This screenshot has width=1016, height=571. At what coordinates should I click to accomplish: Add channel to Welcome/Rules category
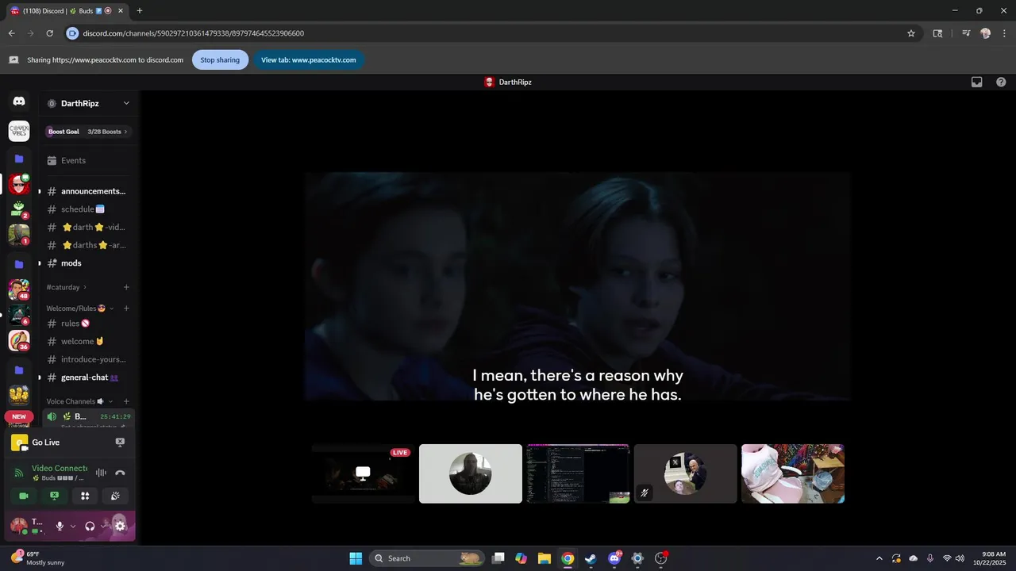[126, 308]
